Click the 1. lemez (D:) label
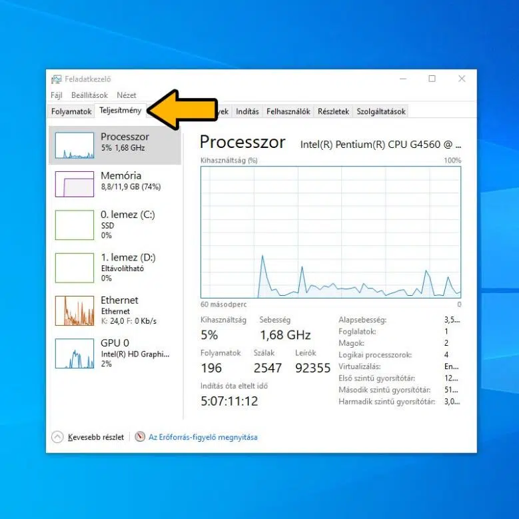The height and width of the screenshot is (519, 519). pos(128,258)
